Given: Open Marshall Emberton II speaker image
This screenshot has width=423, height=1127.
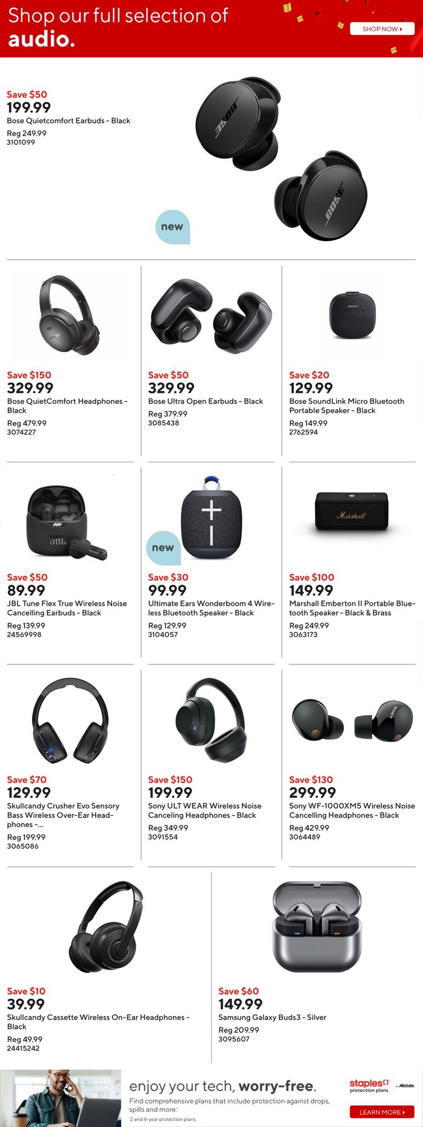Looking at the screenshot, I should coord(352,512).
